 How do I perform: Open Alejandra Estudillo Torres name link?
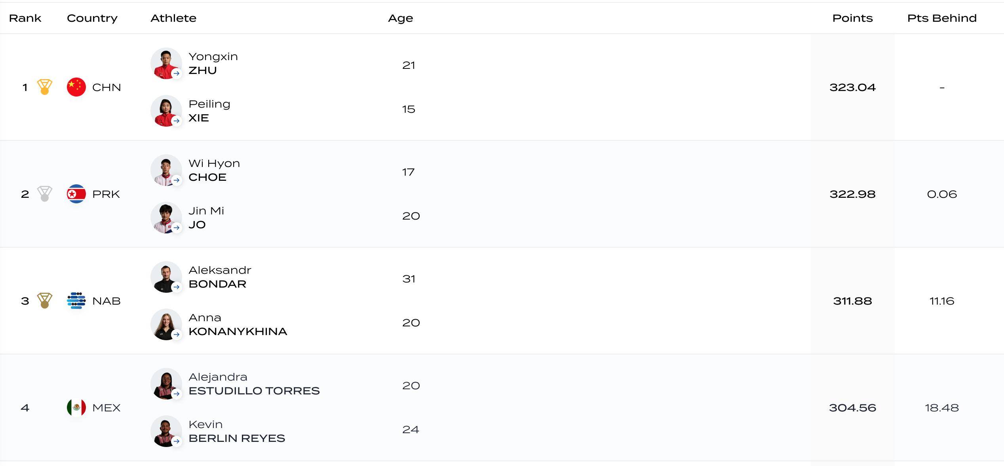coord(254,384)
